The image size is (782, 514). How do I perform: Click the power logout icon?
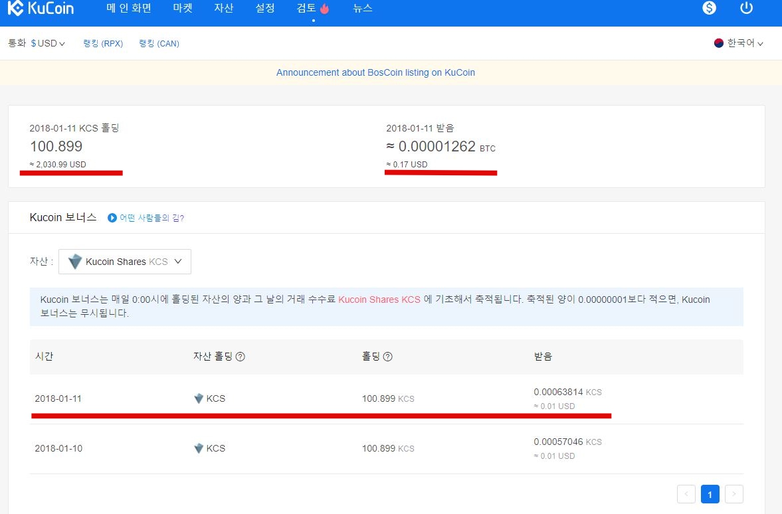[x=746, y=8]
